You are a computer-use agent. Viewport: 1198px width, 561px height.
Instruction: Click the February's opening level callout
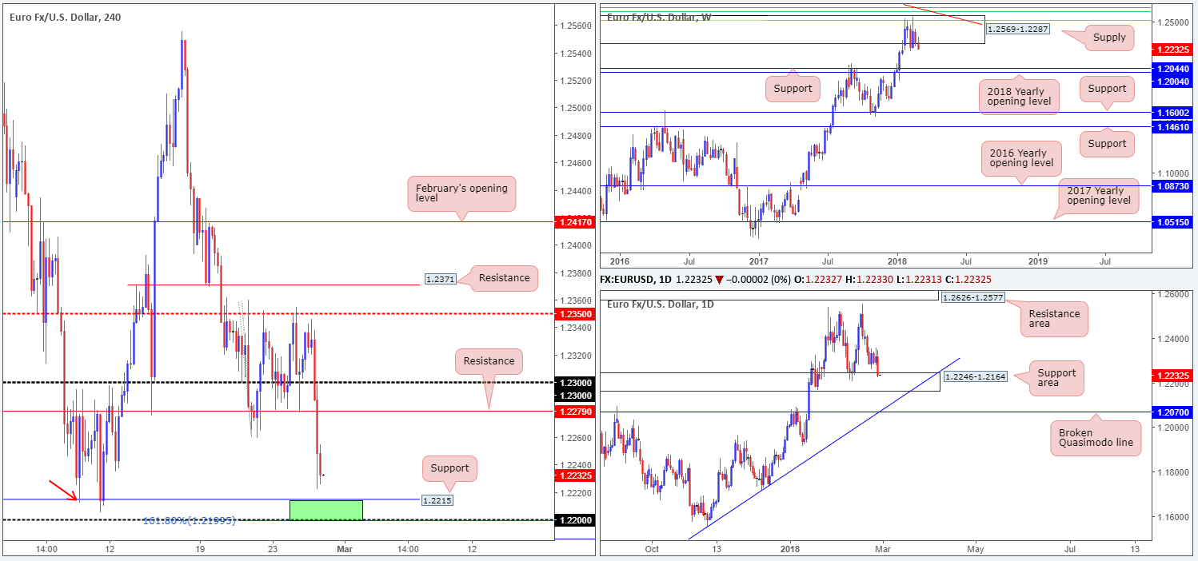click(x=461, y=193)
